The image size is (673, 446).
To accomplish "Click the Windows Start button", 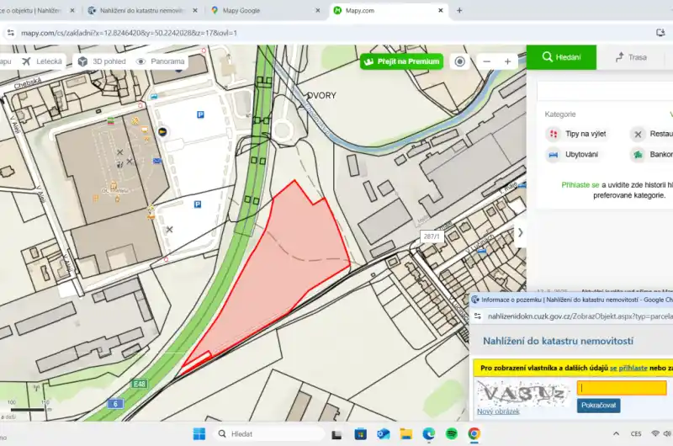I will 199,434.
